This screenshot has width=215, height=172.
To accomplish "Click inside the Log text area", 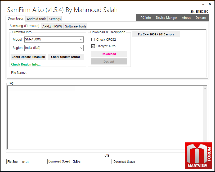I will click(x=105, y=117).
